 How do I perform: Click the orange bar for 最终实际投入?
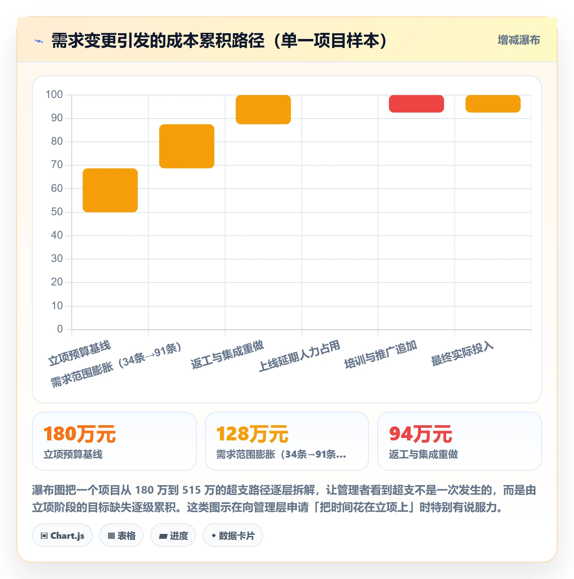(x=493, y=104)
